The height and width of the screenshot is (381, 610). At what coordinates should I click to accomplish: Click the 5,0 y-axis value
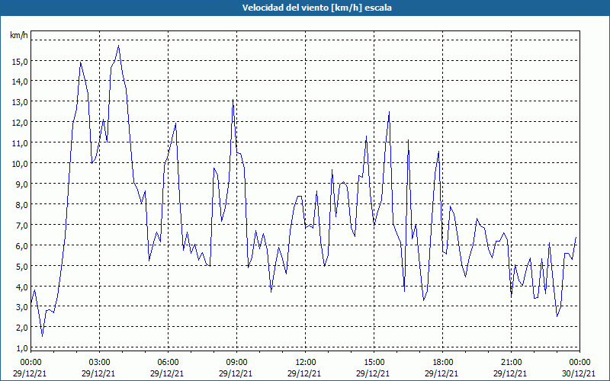tap(21, 267)
